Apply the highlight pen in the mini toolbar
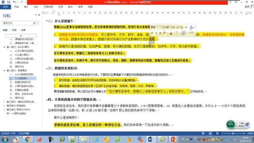Viewport: 254px width, 143px height. (164, 33)
